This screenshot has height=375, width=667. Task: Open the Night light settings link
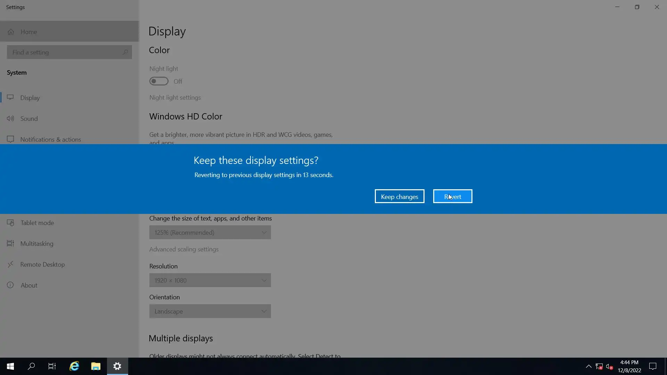(x=175, y=98)
